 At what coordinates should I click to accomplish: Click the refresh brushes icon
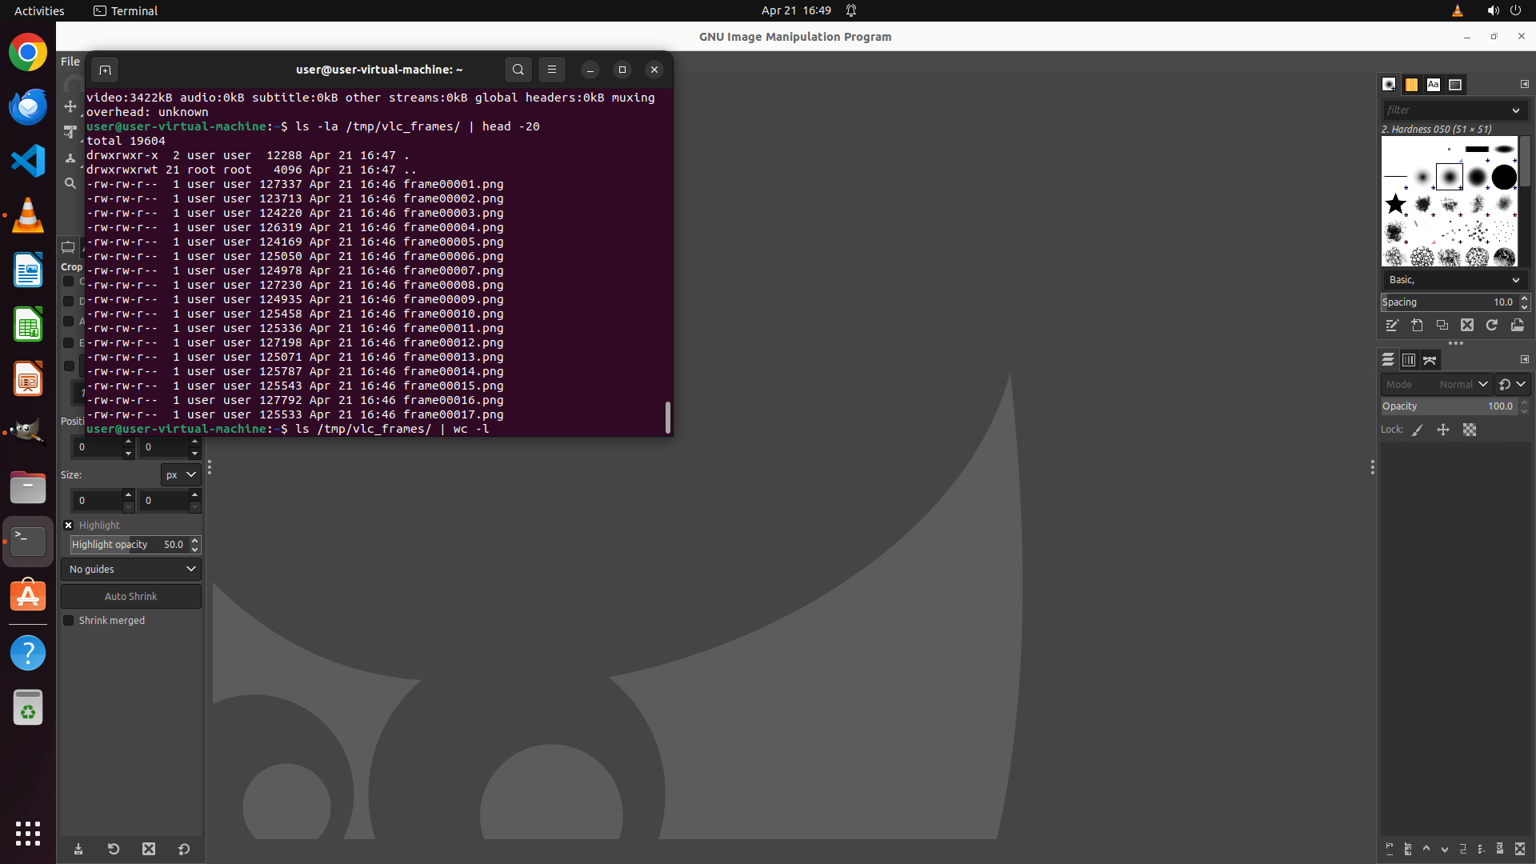1491,325
